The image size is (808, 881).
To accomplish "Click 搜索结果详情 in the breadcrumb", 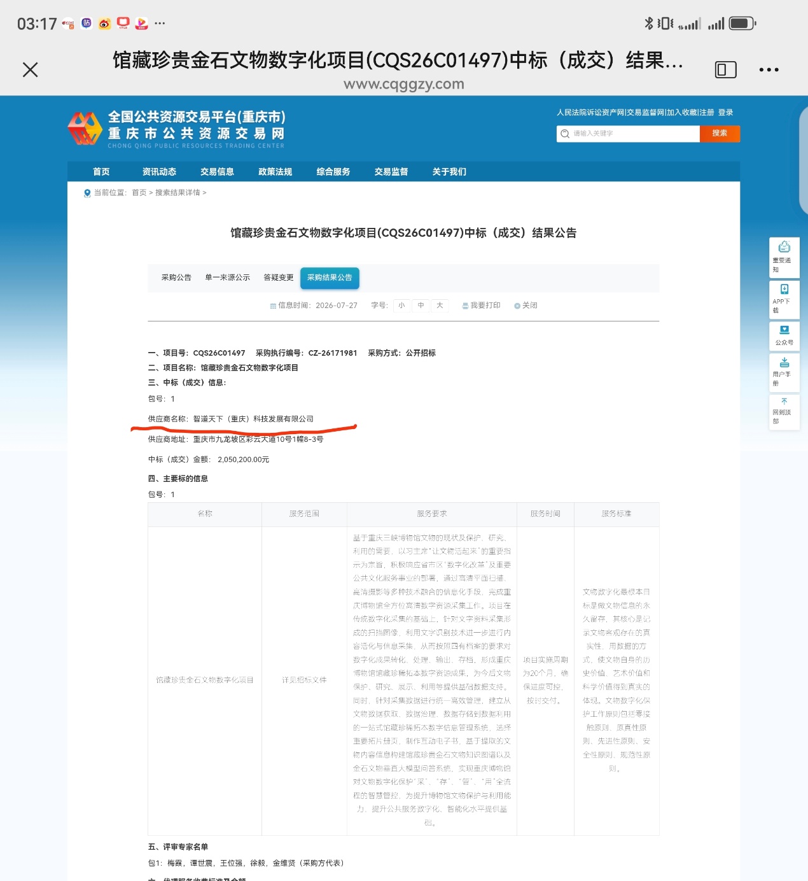I will tap(178, 193).
